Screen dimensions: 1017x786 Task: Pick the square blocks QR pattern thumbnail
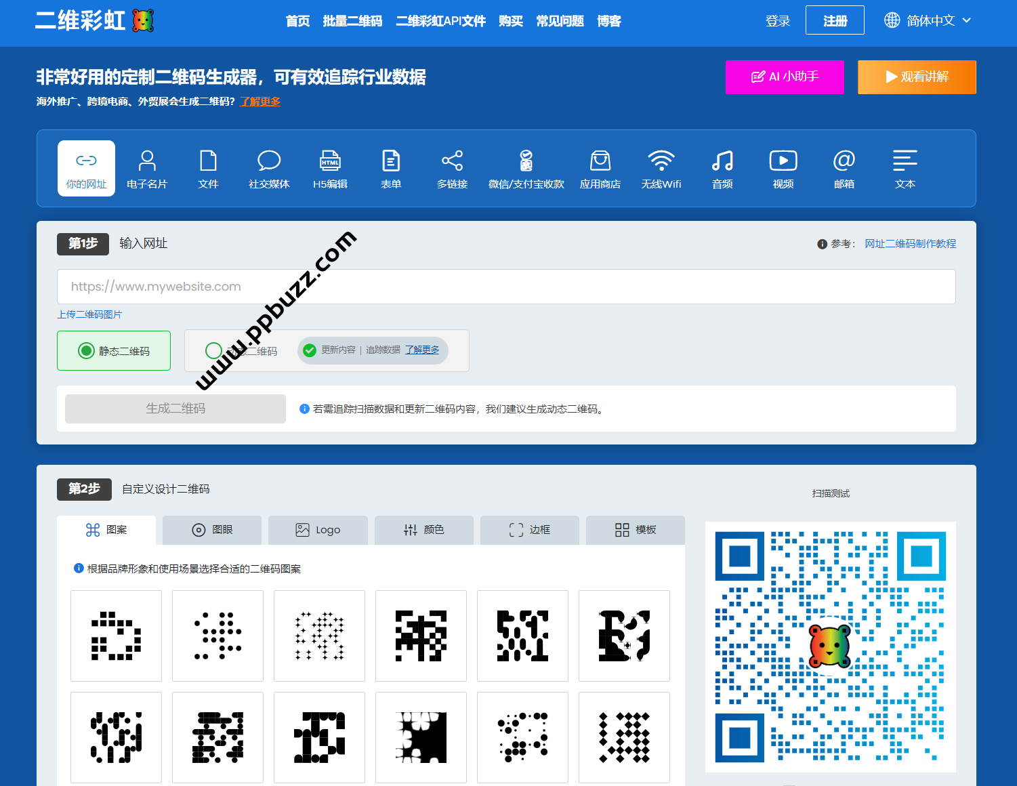[116, 636]
